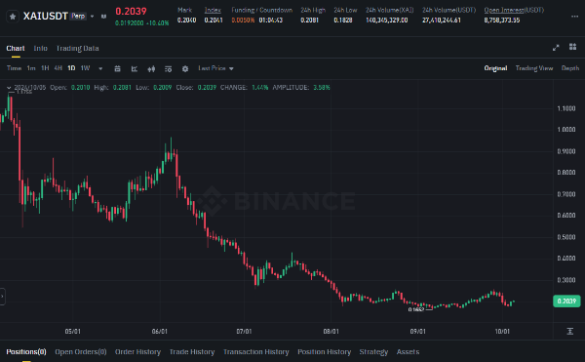
Task: Click the 10/01 date axis label
Action: (x=502, y=332)
